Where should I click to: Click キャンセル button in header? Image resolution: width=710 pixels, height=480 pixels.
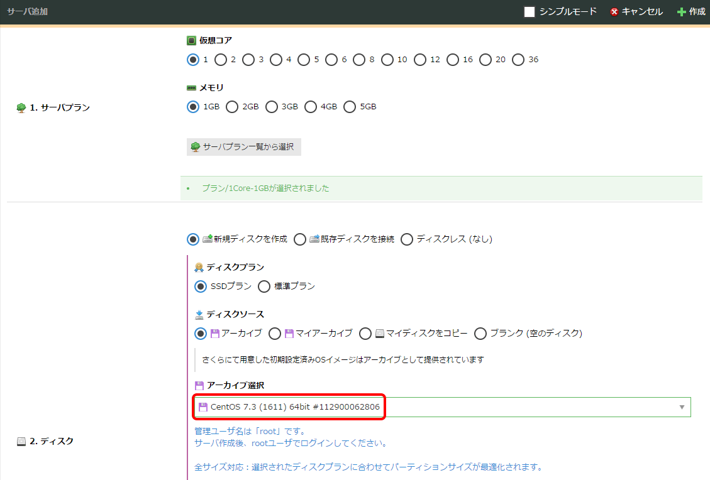(636, 12)
